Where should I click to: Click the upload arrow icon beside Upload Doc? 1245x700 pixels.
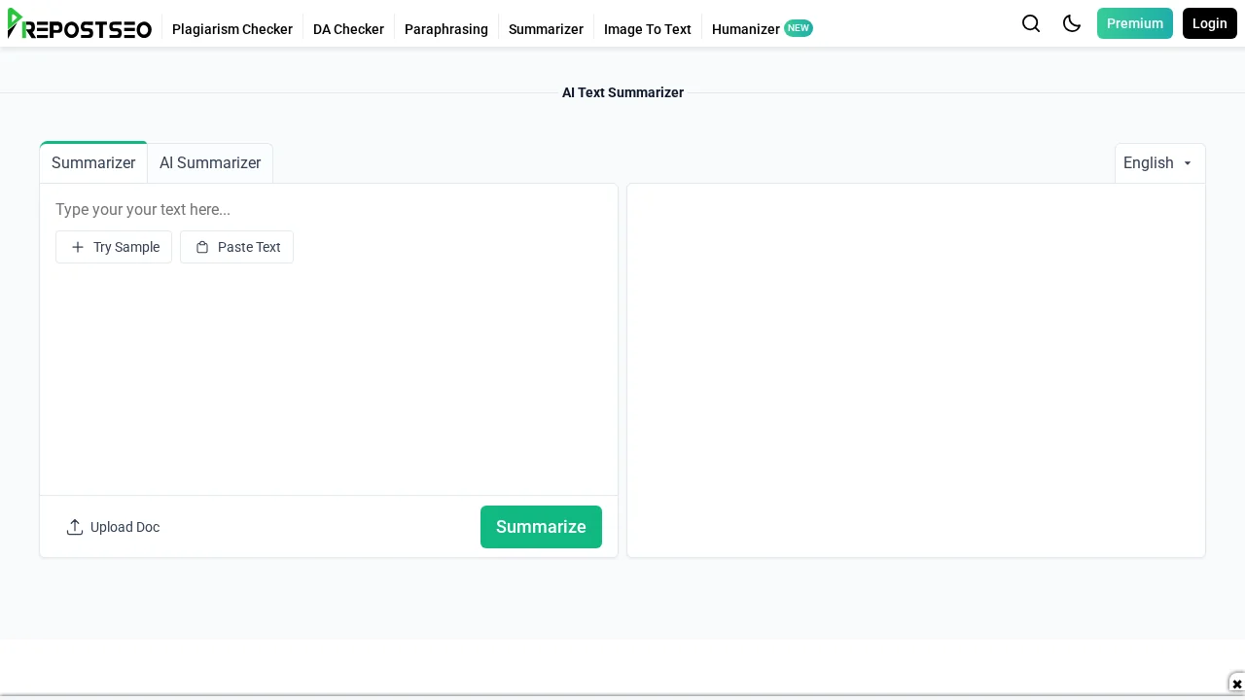75,527
